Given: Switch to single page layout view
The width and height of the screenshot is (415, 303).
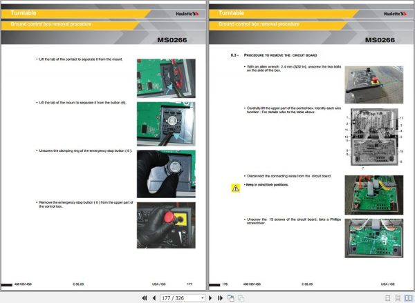Looking at the screenshot, I should click(388, 298).
